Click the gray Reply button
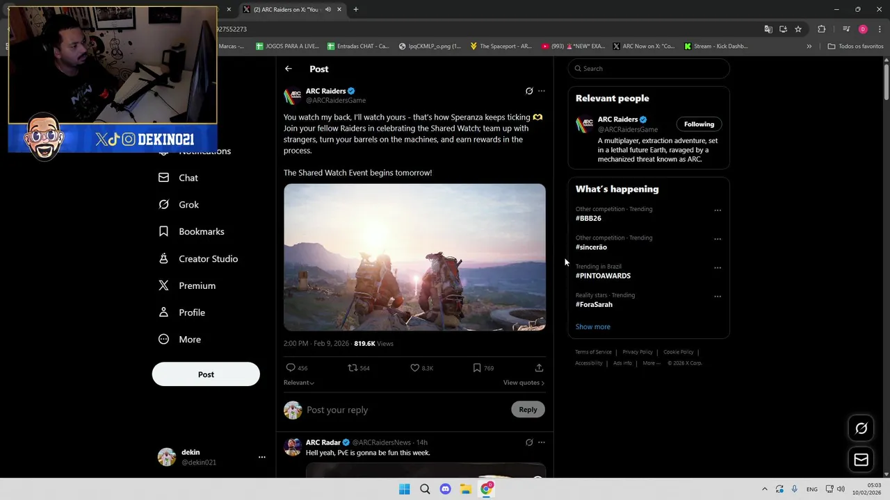This screenshot has width=890, height=500. coord(528,410)
